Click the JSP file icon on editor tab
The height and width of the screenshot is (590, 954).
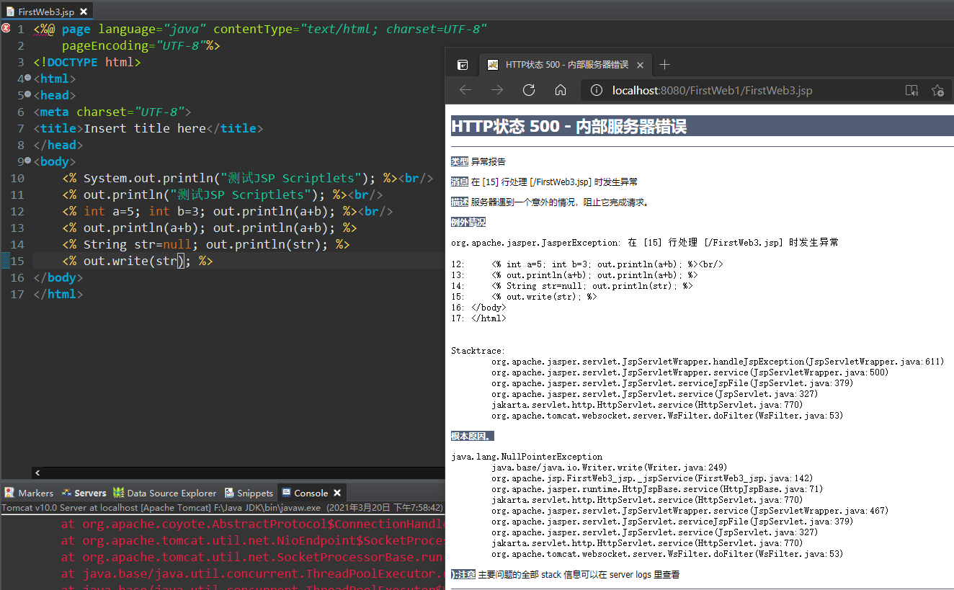tap(9, 12)
